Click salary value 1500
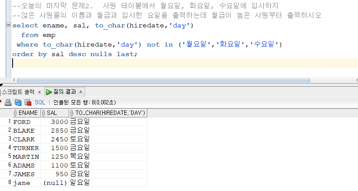Viewport: 358px width, 191px height. pyautogui.click(x=60, y=148)
